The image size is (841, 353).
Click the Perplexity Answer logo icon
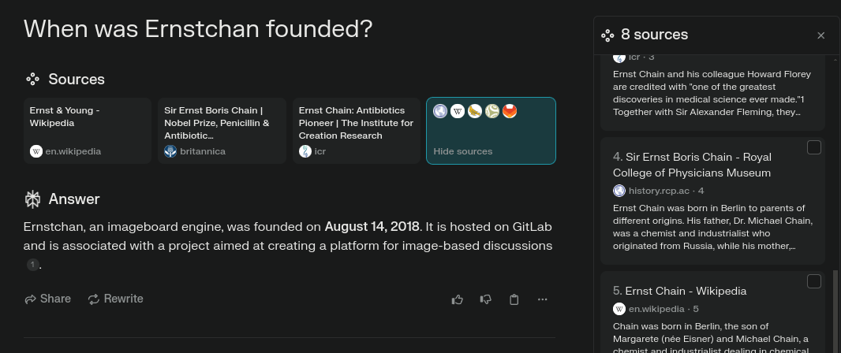pos(32,199)
